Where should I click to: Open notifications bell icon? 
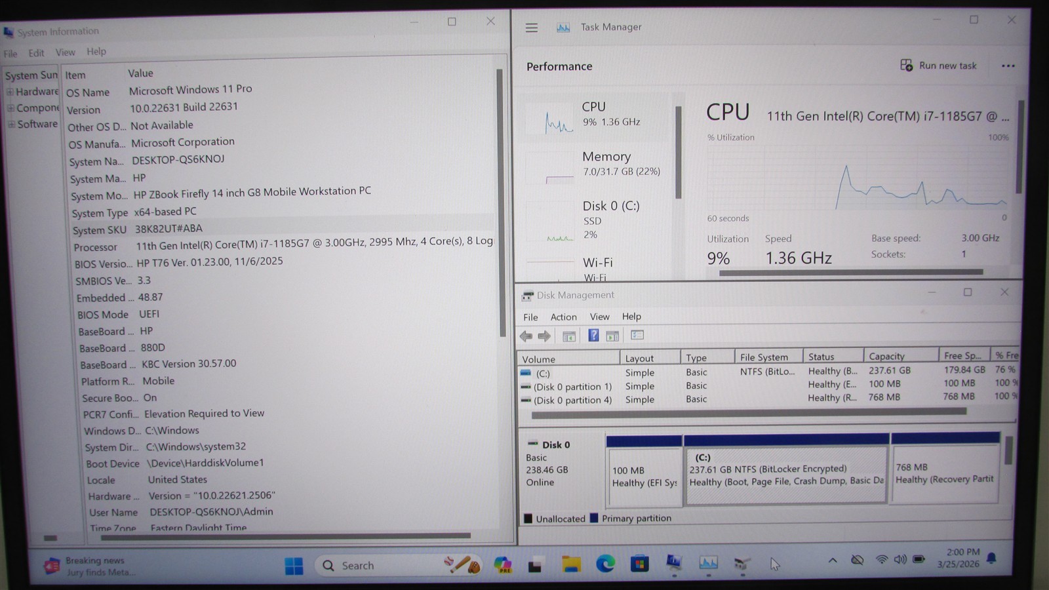click(x=991, y=559)
